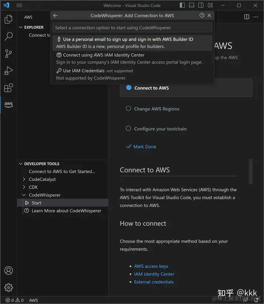Viewport: 264px width, 304px height.
Task: Click the VS Code logo icon
Action: pyautogui.click(x=6, y=5)
